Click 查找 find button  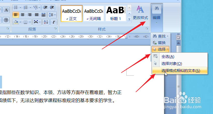pyautogui.click(x=159, y=36)
